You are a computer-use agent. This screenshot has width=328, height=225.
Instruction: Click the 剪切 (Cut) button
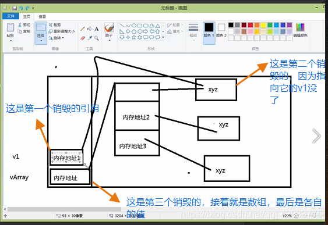pos(24,25)
